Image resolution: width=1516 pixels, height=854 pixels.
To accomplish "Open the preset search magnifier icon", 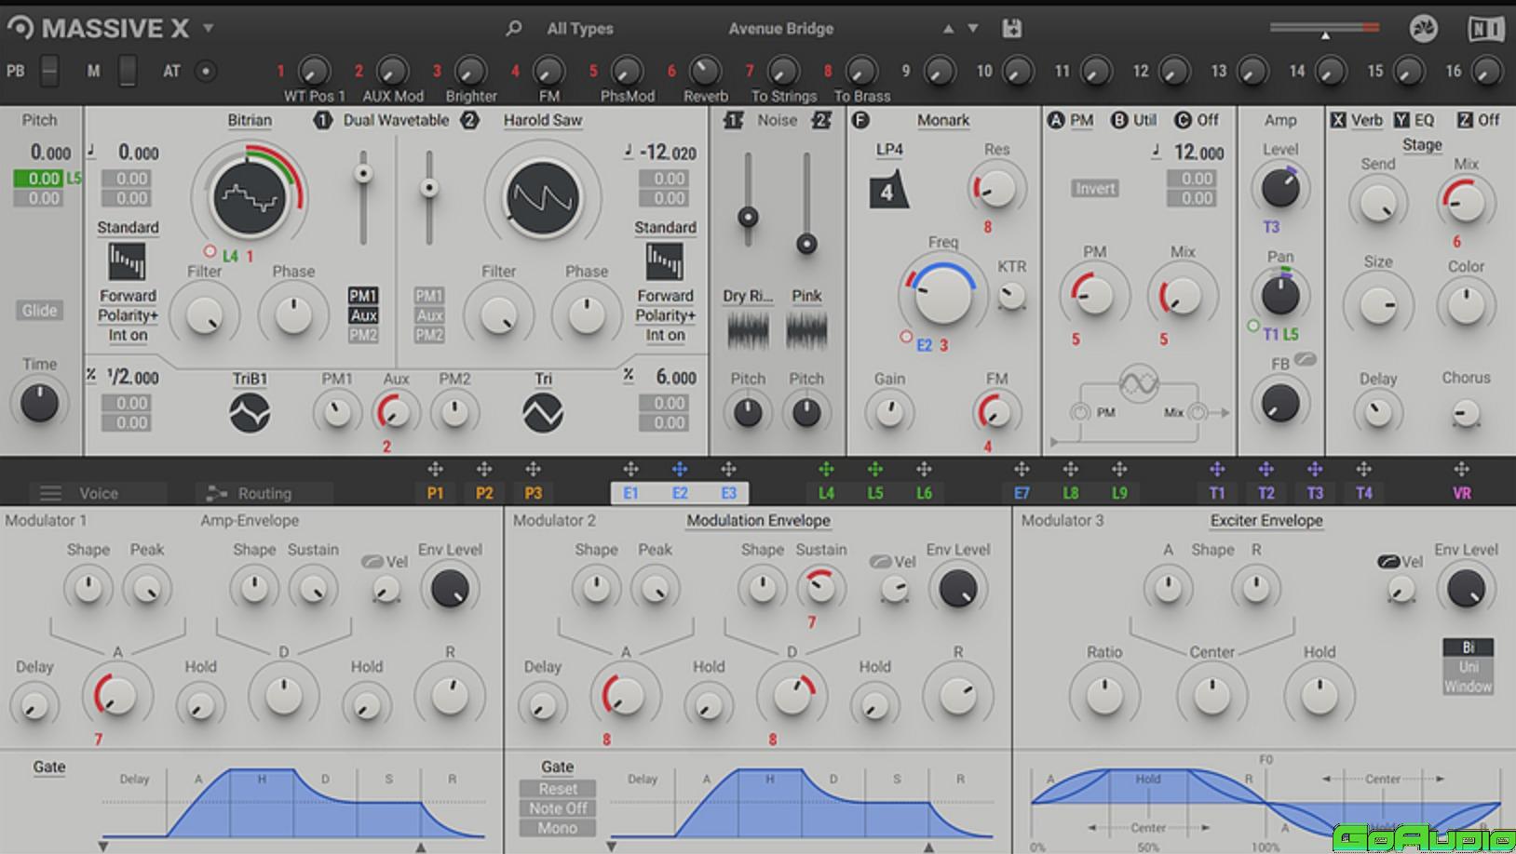I will point(513,29).
